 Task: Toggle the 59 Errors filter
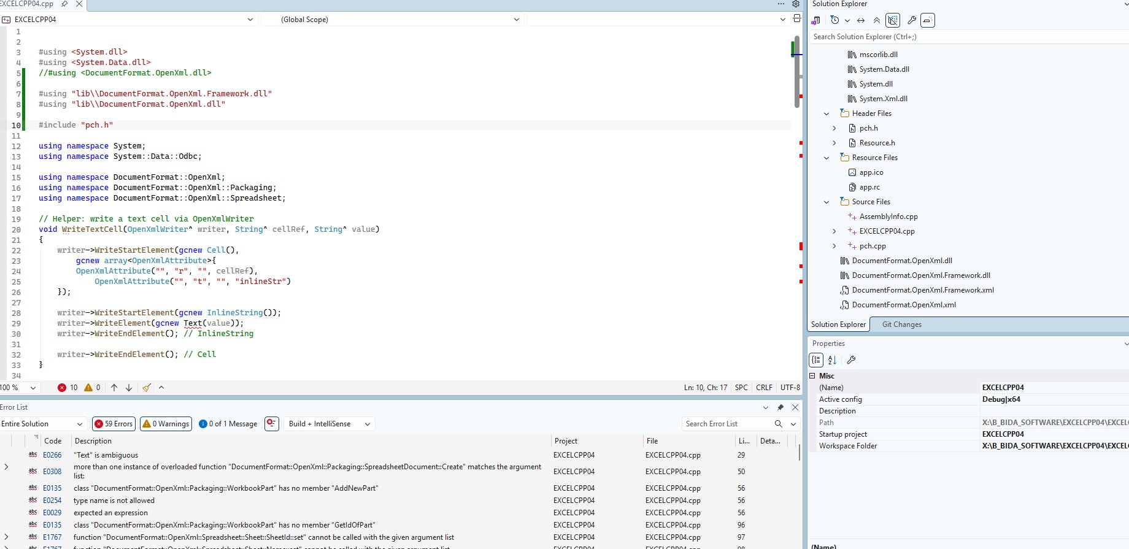coord(114,424)
